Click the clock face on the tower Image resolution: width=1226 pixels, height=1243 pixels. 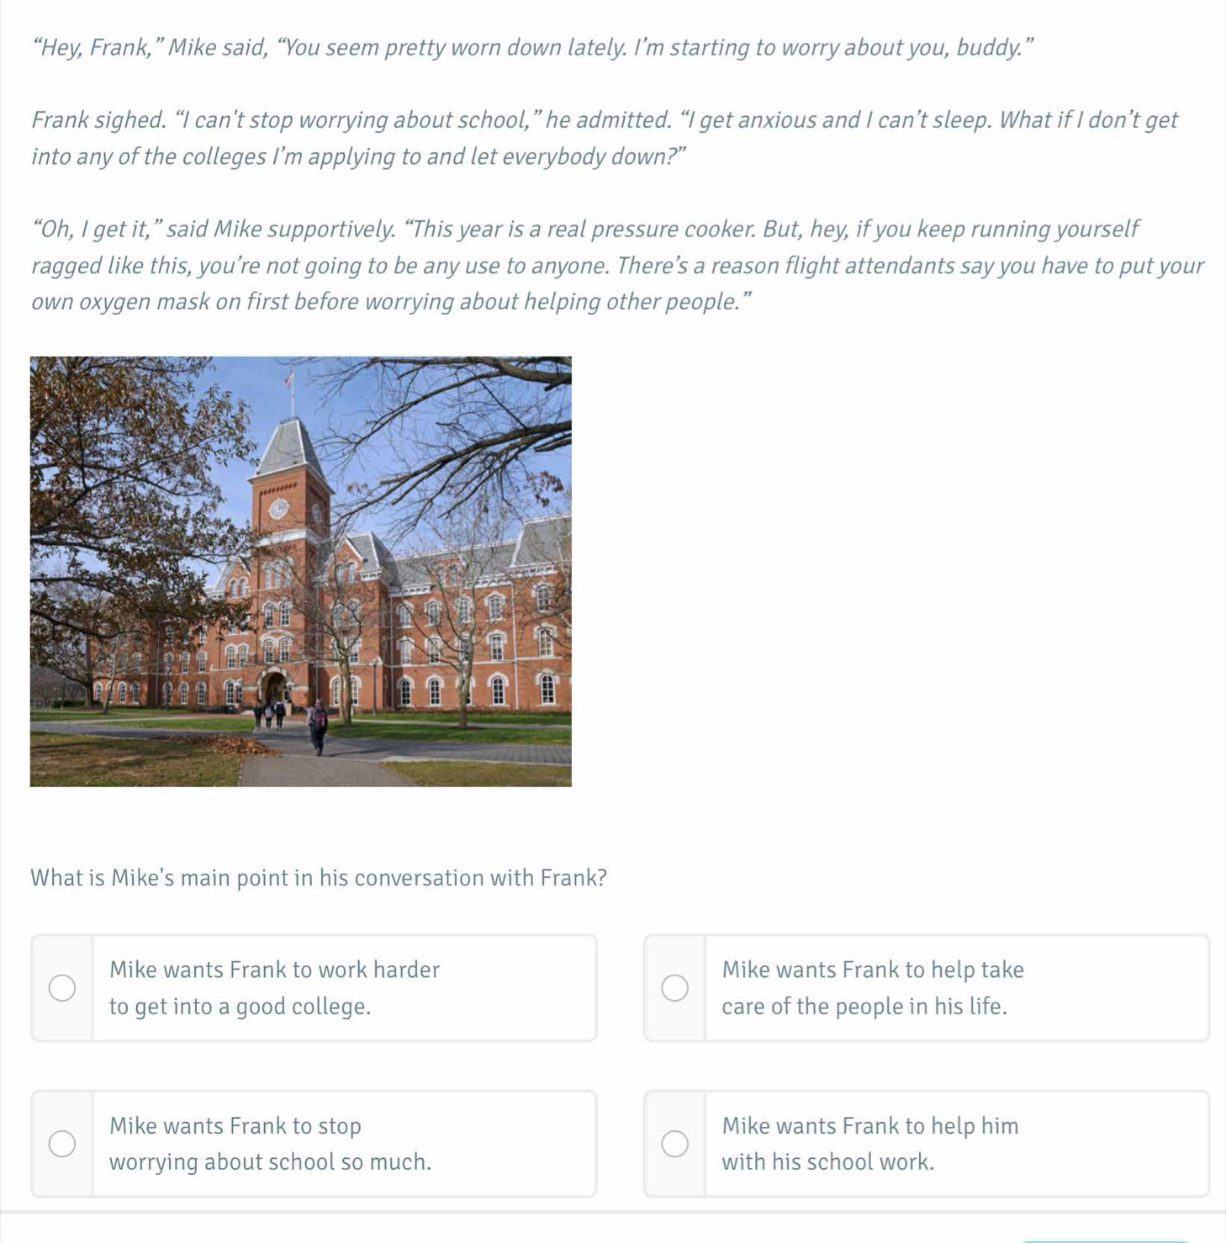(278, 509)
